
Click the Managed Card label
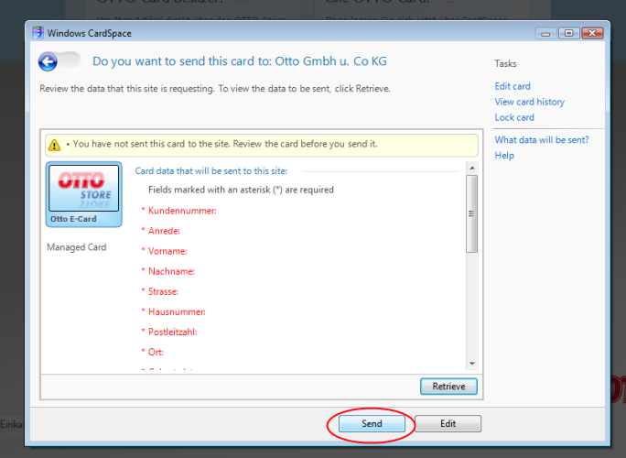coord(77,247)
